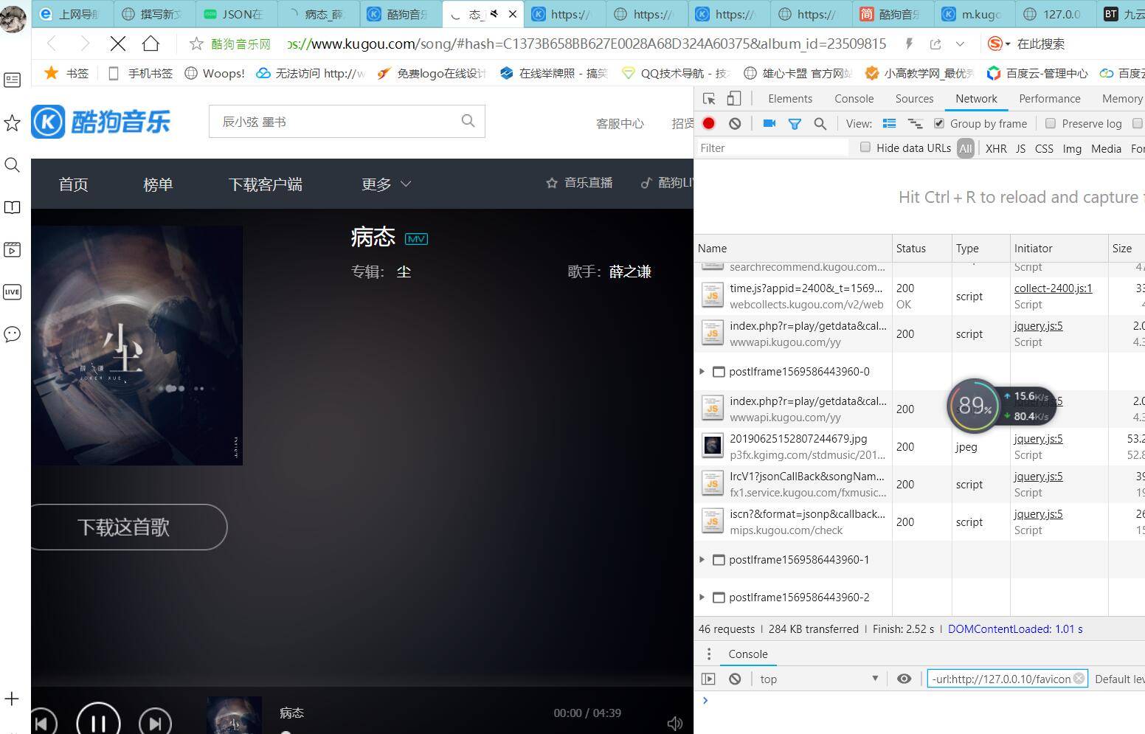Switch to the Sources tab
This screenshot has height=734, width=1145.
tap(914, 99)
